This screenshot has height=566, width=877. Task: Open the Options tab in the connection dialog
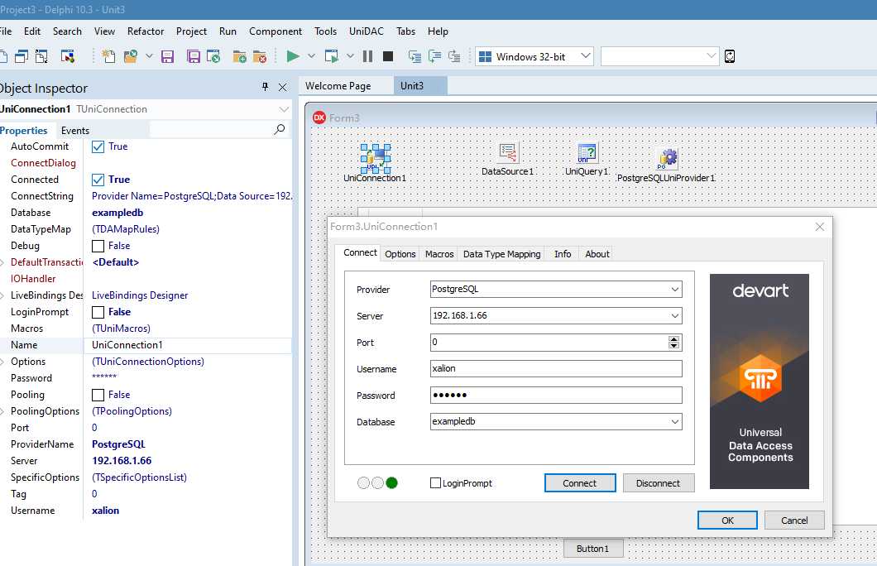tap(400, 254)
